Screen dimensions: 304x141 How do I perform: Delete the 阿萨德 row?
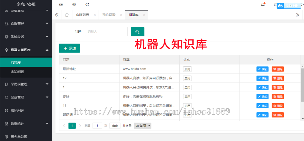(x=278, y=115)
